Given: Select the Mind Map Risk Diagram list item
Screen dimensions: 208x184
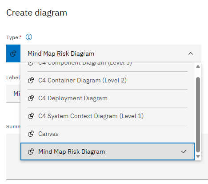Looking at the screenshot, I should (108, 151).
